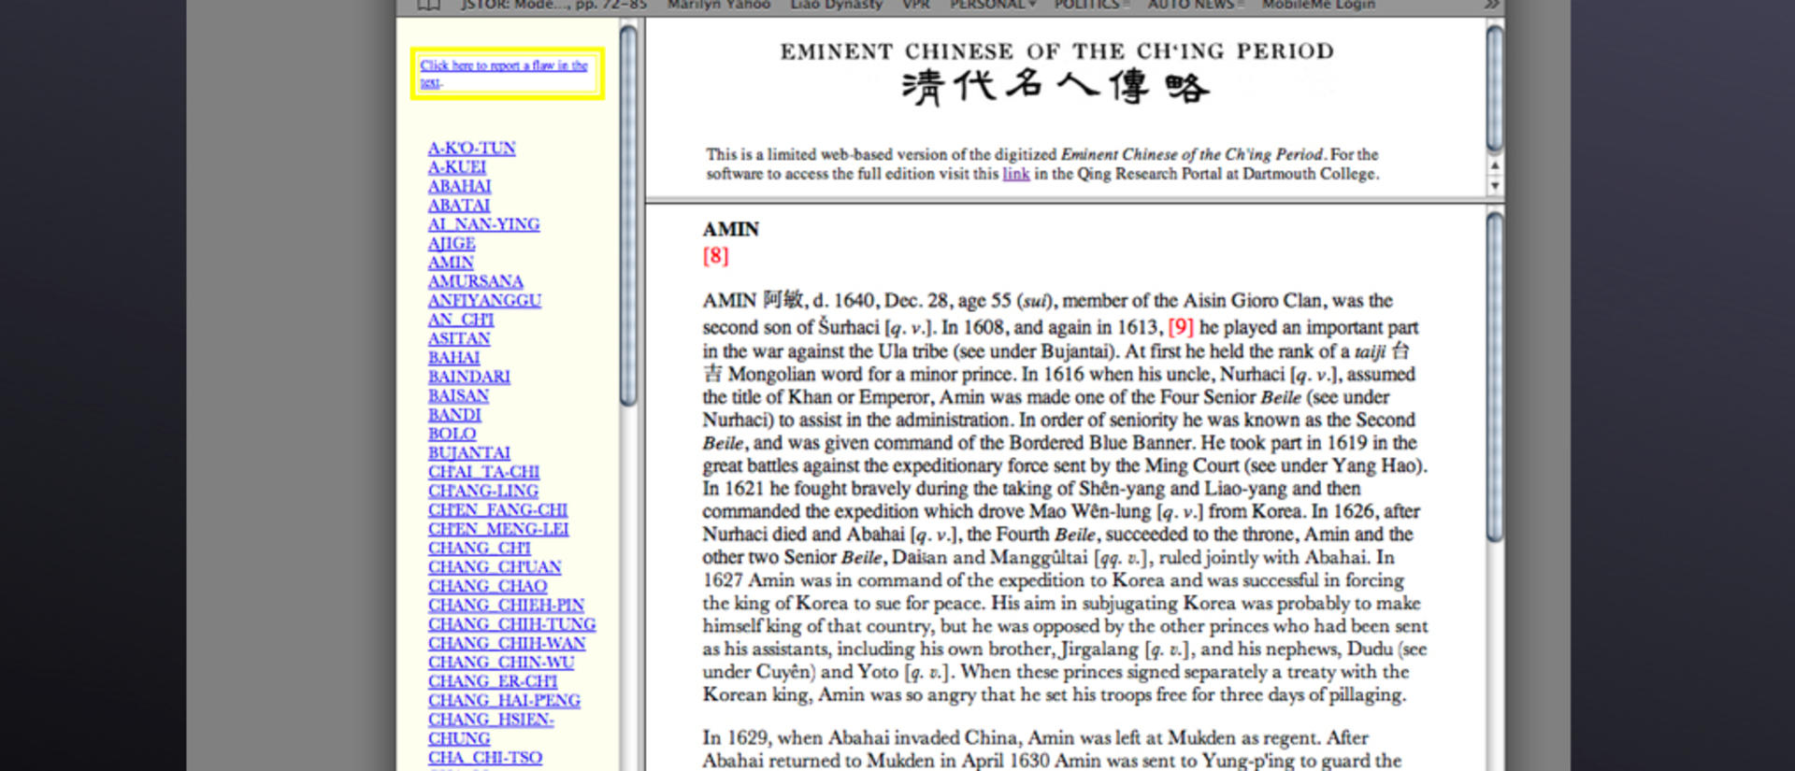Open the MobileMe Login bookmark
The width and height of the screenshot is (1795, 771).
coord(1318,5)
